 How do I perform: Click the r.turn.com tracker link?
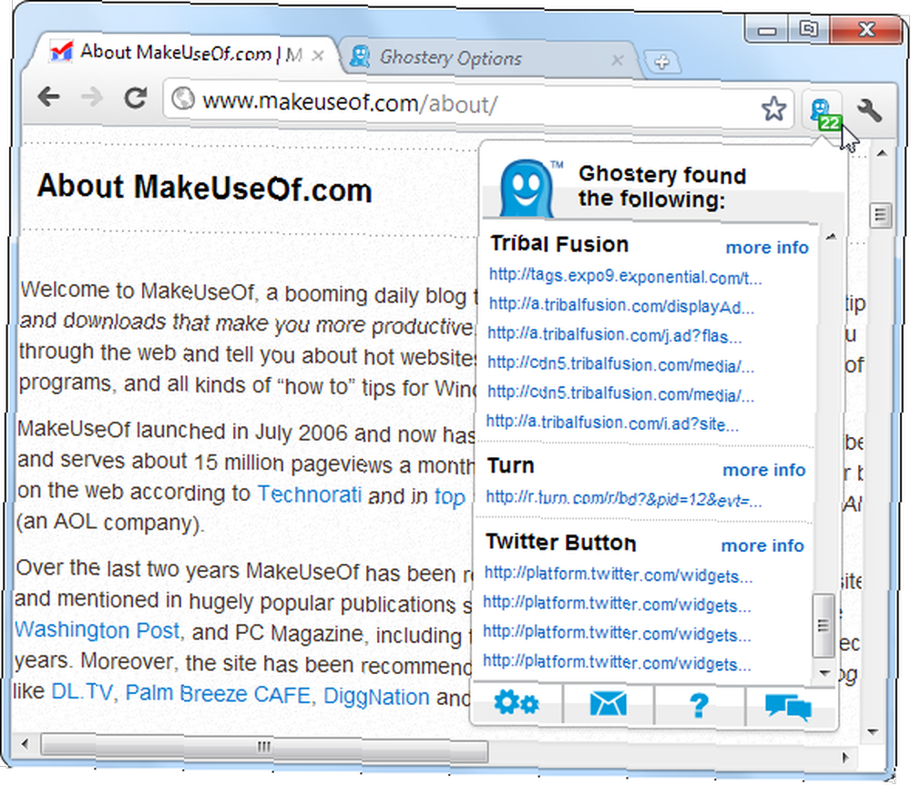point(623,499)
